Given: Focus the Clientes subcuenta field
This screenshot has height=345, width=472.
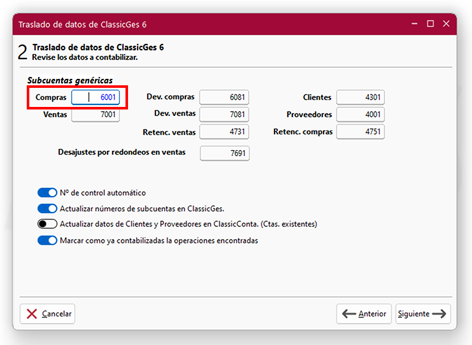Looking at the screenshot, I should (361, 97).
